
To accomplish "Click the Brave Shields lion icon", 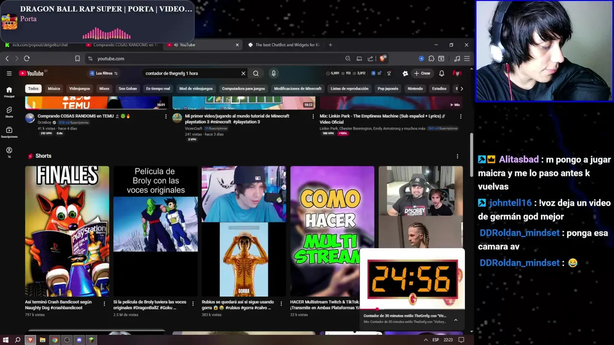I will coord(382,58).
